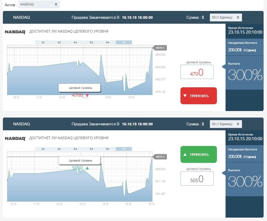Select the 4d tab in the bottom chart
The width and height of the screenshot is (267, 221).
click(75, 149)
